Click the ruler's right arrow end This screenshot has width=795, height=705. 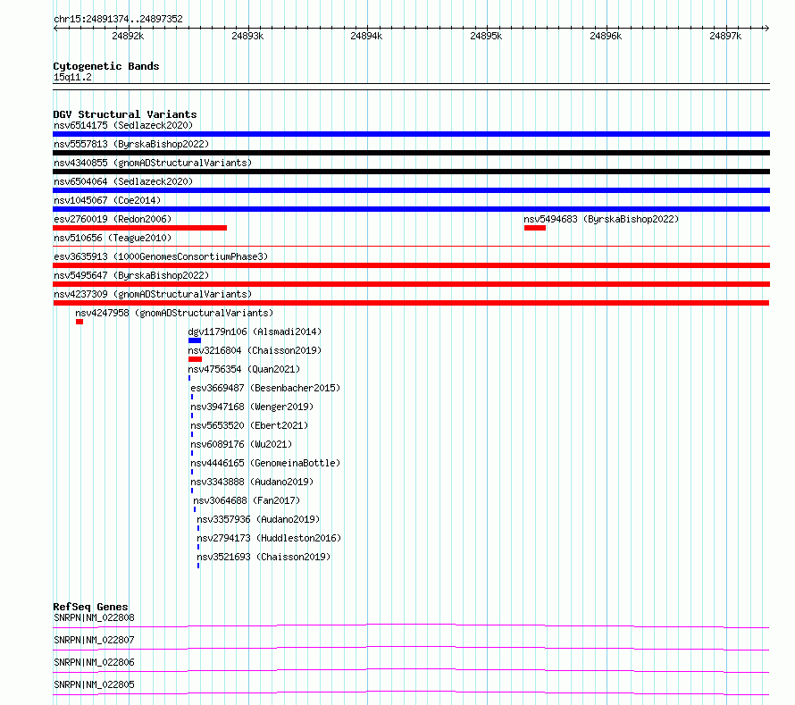click(766, 29)
